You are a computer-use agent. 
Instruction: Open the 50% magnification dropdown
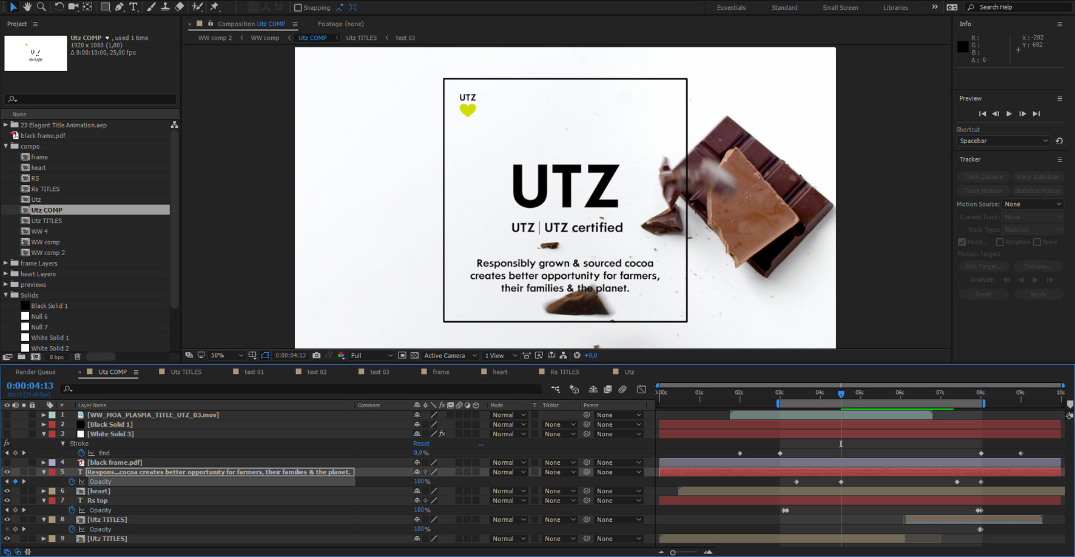click(x=226, y=356)
